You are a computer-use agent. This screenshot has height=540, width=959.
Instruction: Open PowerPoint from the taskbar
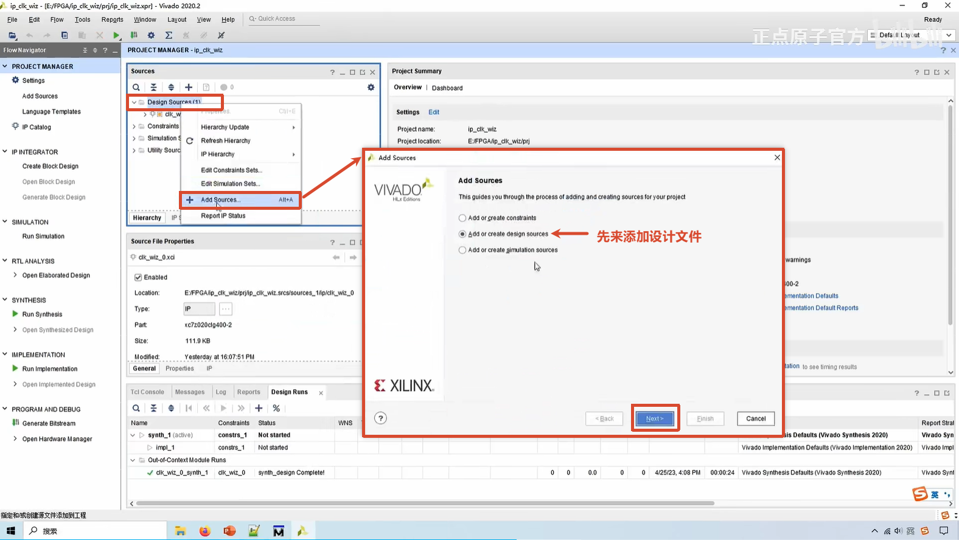click(229, 531)
